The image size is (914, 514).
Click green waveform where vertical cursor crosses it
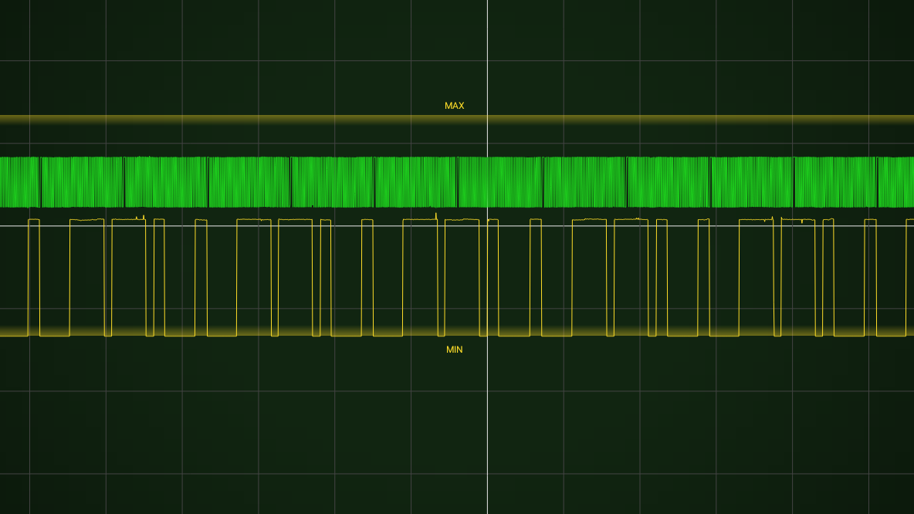click(487, 182)
